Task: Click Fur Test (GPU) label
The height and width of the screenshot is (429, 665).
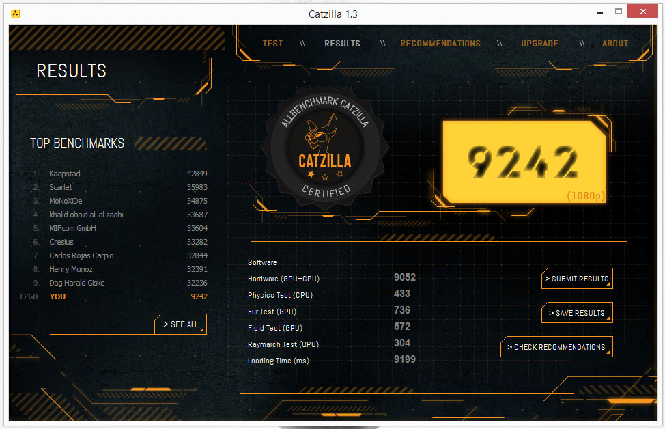Action: pyautogui.click(x=272, y=312)
